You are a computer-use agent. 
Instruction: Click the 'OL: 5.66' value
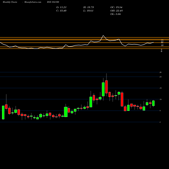tap(116, 14)
